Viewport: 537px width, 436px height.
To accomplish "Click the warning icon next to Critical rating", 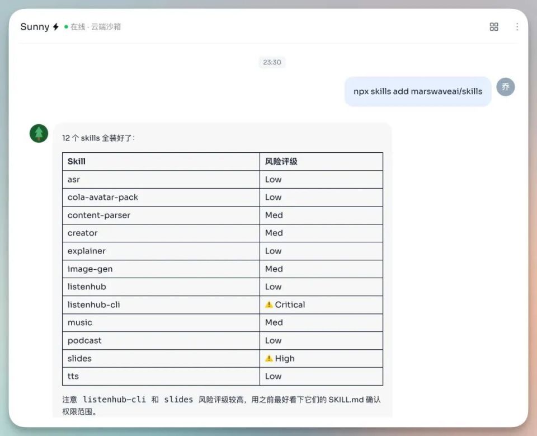I will click(270, 304).
